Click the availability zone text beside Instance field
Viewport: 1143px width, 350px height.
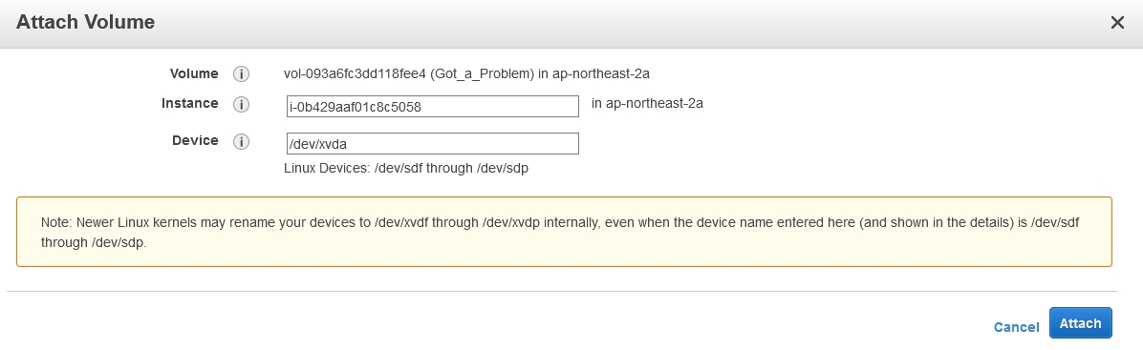tap(647, 103)
